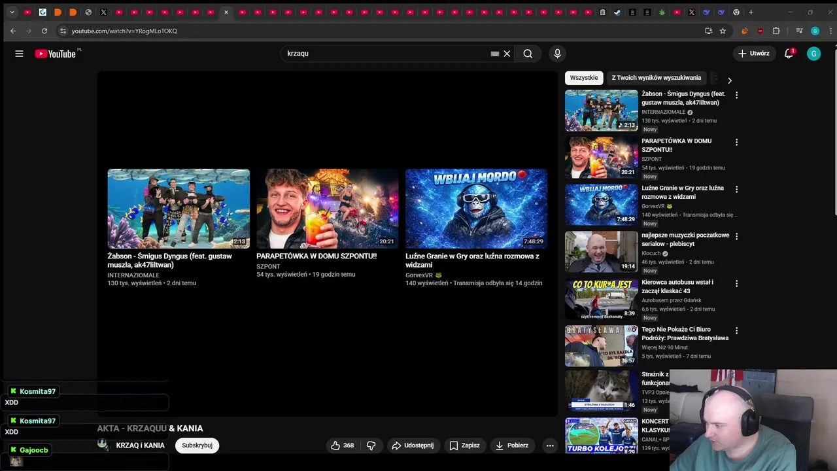Reload the page in browser toolbar

click(44, 31)
